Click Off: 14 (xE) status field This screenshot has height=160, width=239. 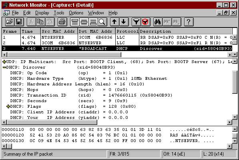click(x=181, y=154)
